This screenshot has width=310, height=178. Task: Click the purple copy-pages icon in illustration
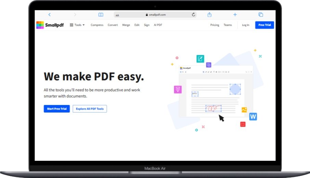point(209,65)
